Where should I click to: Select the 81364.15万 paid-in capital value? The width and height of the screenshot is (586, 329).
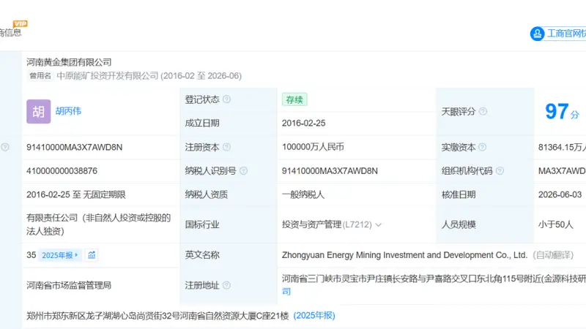[562, 148]
